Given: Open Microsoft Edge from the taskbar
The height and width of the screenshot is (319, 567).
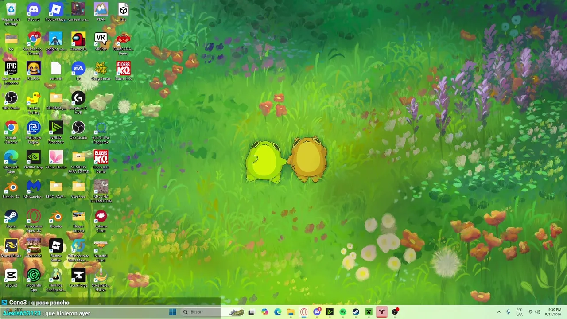Looking at the screenshot, I should click(x=278, y=312).
